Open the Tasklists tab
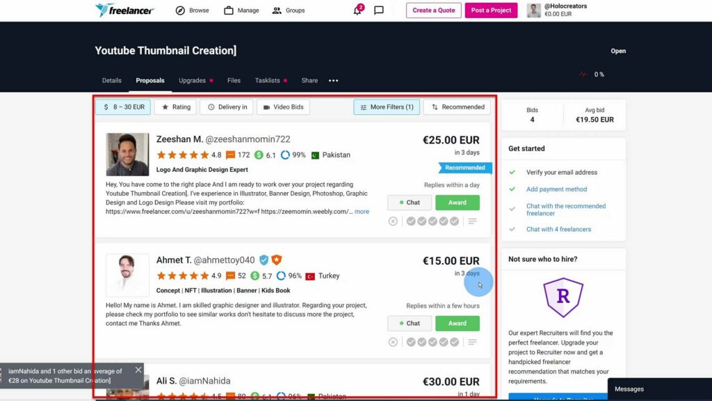The height and width of the screenshot is (401, 712). coord(268,81)
